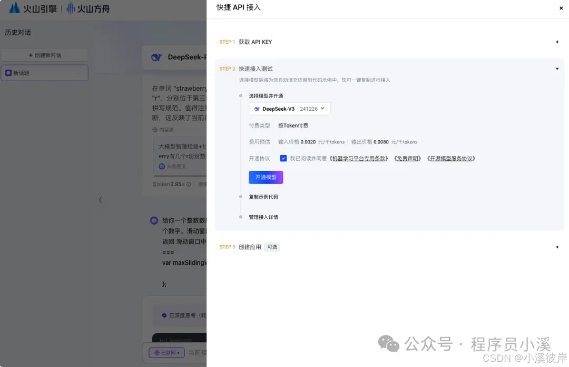The height and width of the screenshot is (367, 569).
Task: Select the 选择模型并开通 step
Action: coord(266,96)
